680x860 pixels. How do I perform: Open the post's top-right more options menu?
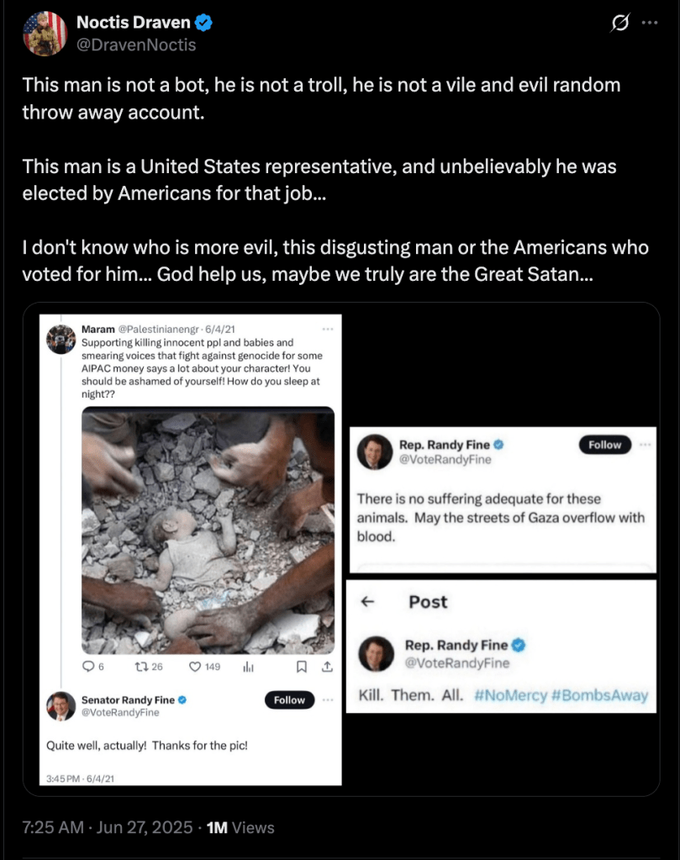tap(650, 24)
